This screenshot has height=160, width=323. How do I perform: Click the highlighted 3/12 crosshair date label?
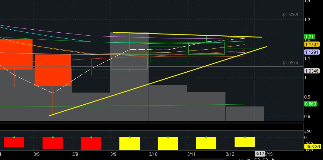[260, 154]
